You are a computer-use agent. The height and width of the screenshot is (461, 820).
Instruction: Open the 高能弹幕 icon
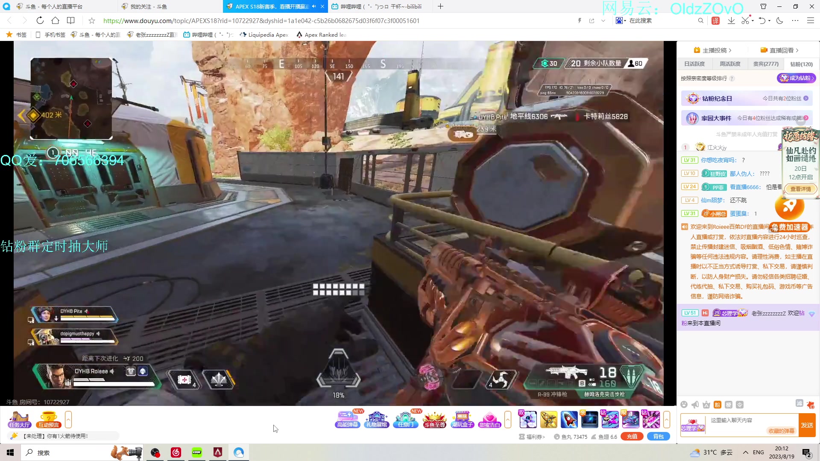point(348,419)
